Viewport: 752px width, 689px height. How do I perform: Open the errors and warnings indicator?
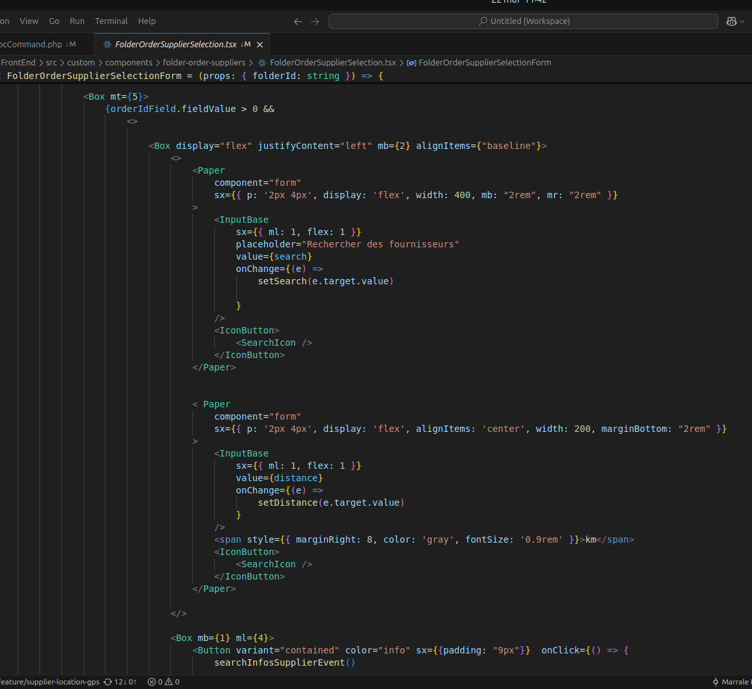(x=163, y=682)
